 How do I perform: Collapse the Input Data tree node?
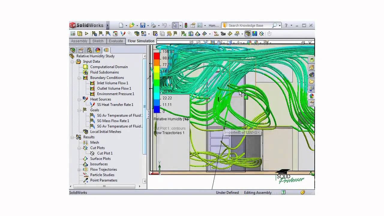[72, 61]
